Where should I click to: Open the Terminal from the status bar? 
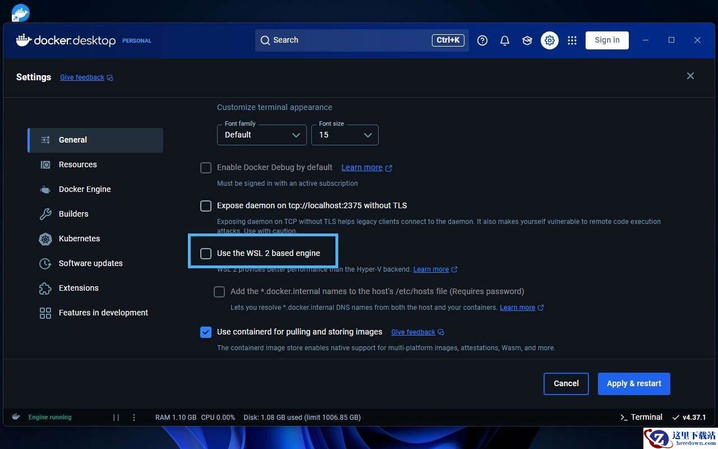641,417
